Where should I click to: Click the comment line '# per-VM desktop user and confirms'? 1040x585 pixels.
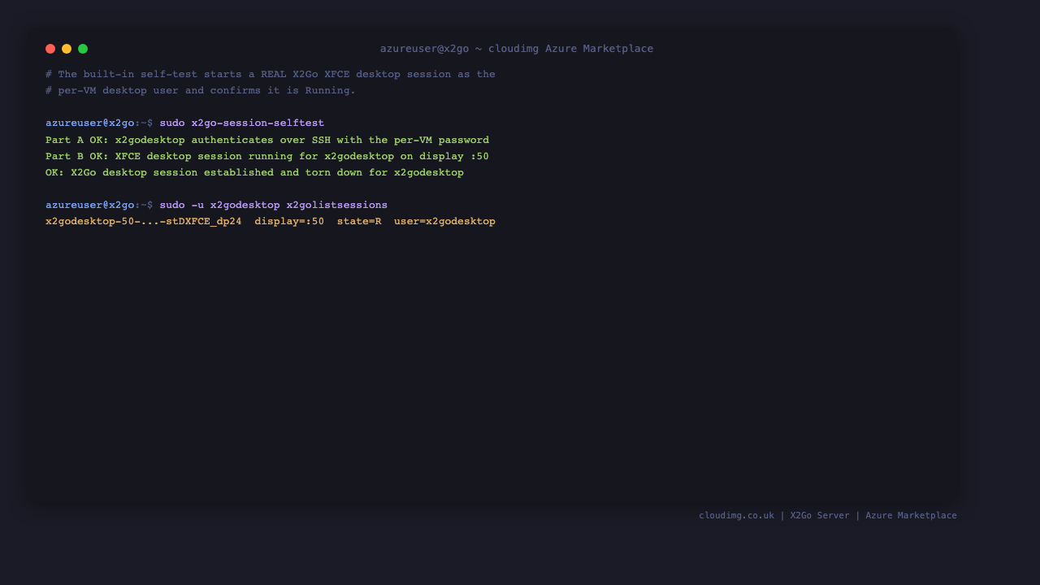point(201,90)
